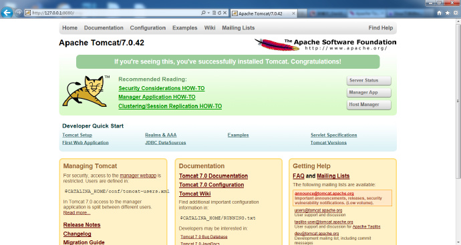
Task: Open the Examples link under Developer Quick Start
Action: click(x=238, y=135)
